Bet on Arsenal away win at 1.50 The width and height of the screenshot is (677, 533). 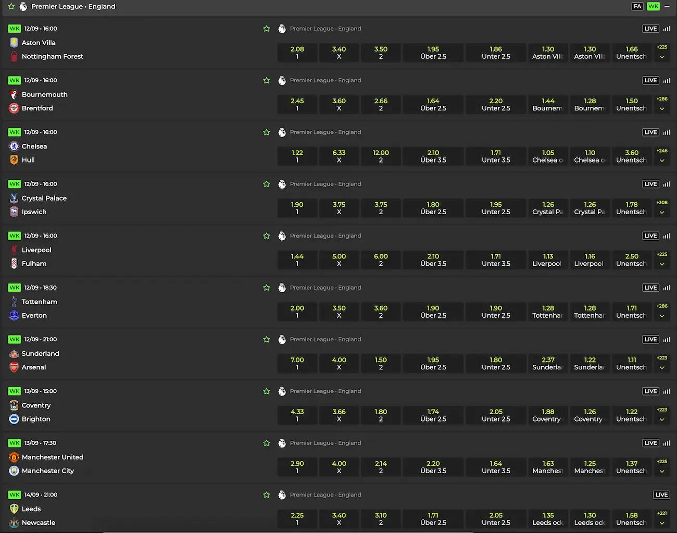(381, 364)
